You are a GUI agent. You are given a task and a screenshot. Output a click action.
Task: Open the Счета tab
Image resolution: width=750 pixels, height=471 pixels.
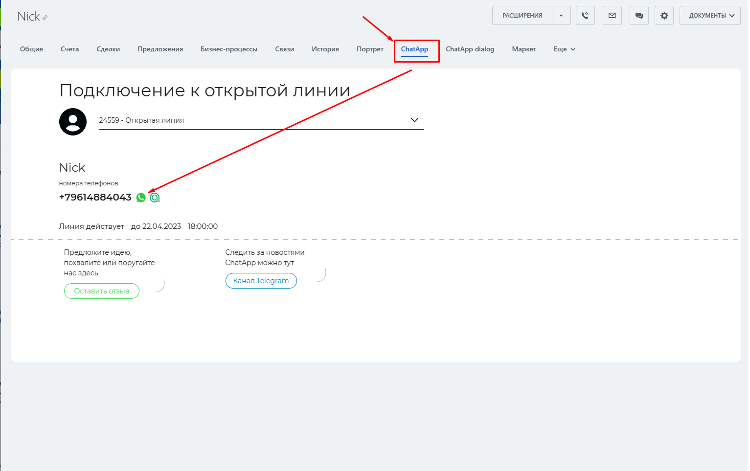(70, 49)
